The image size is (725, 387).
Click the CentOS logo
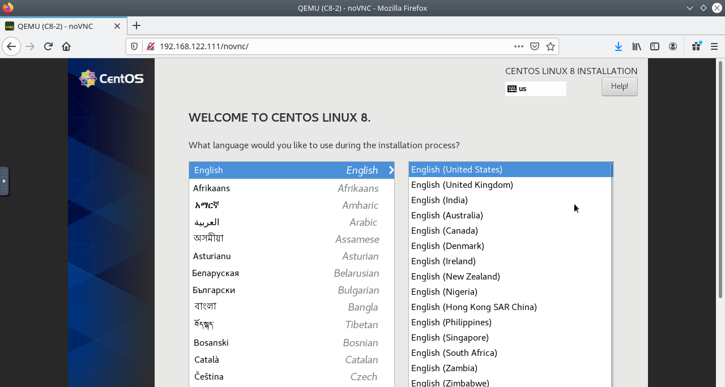[112, 79]
